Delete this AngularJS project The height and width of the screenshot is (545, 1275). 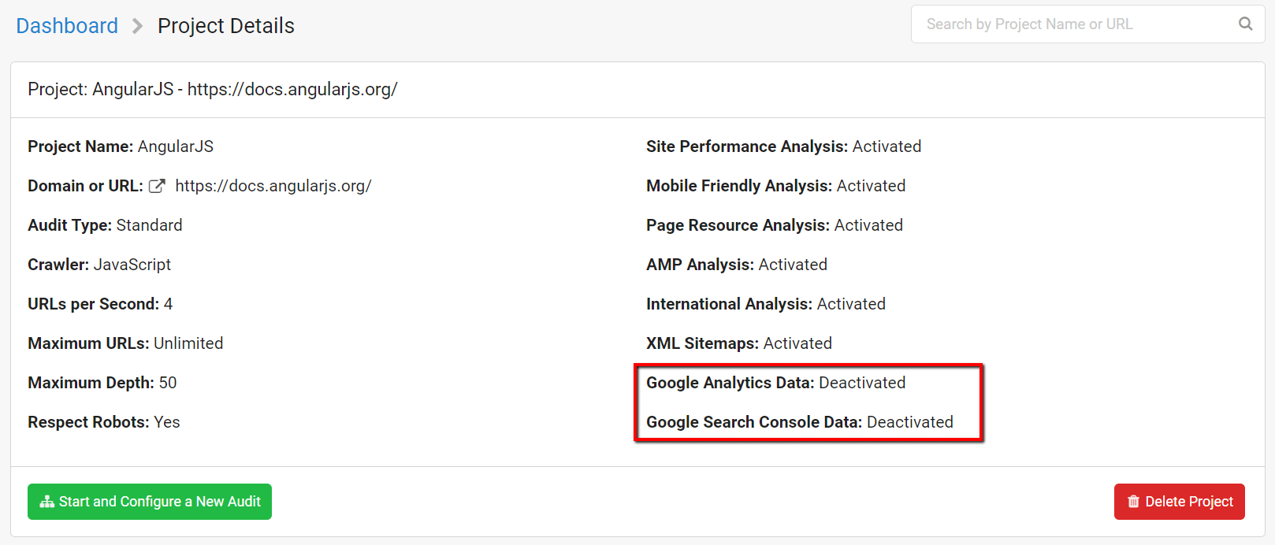pyautogui.click(x=1179, y=502)
